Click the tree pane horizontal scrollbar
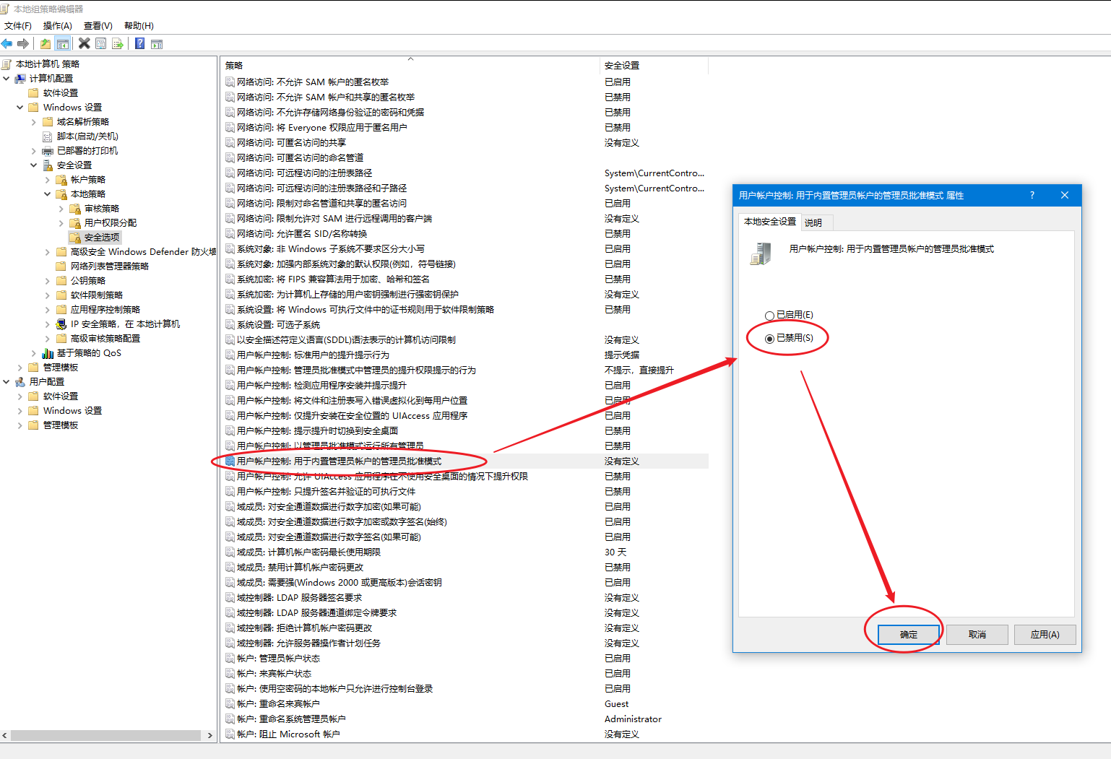This screenshot has width=1111, height=759. pyautogui.click(x=105, y=735)
